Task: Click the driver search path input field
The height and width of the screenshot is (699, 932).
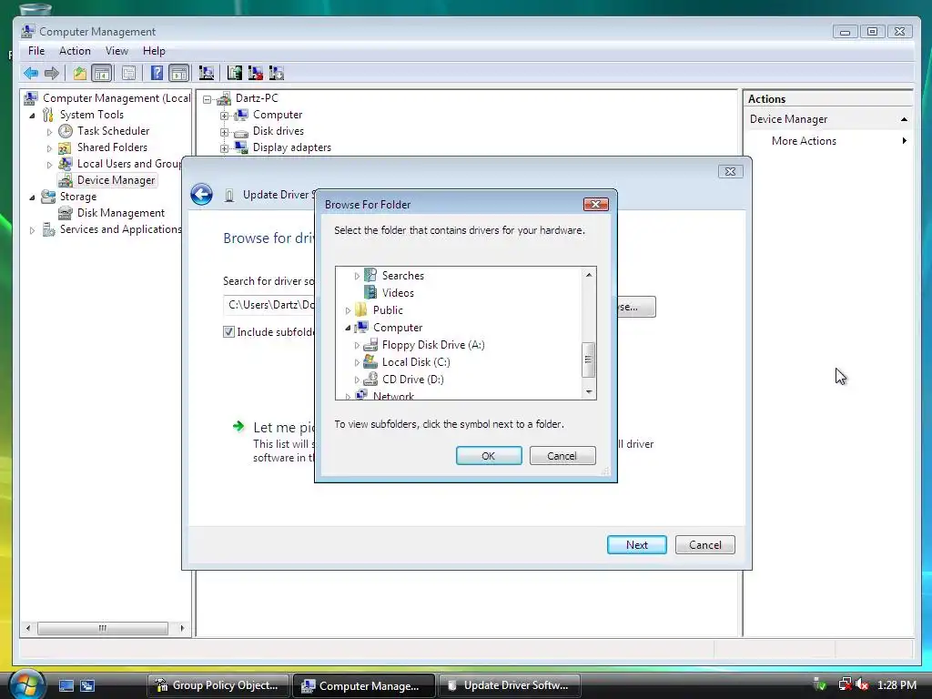Action: point(269,305)
